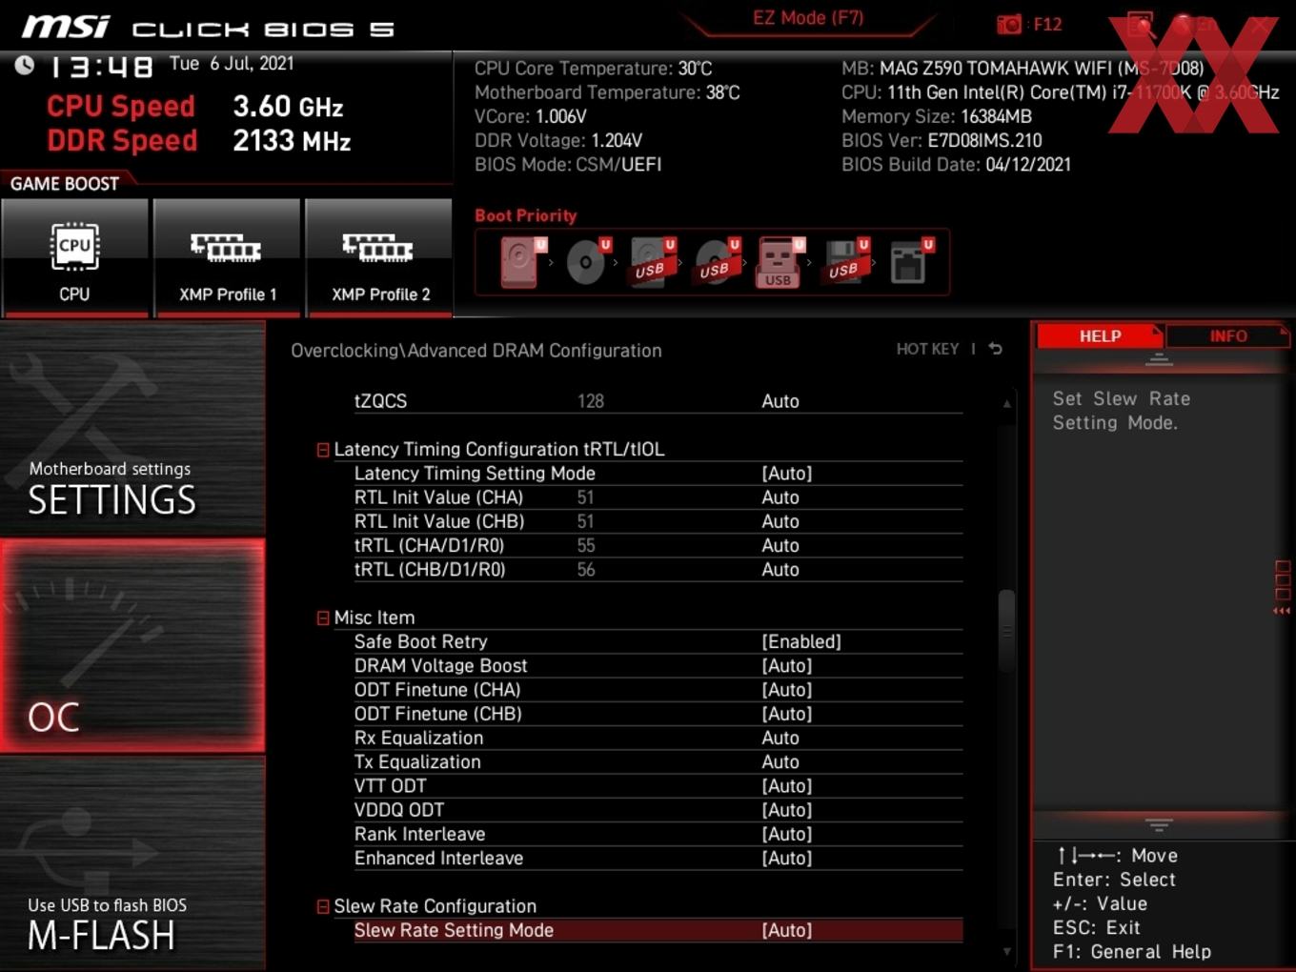The image size is (1296, 972).
Task: Click the Motherboard Temperature 38°C reading
Action: [x=607, y=92]
